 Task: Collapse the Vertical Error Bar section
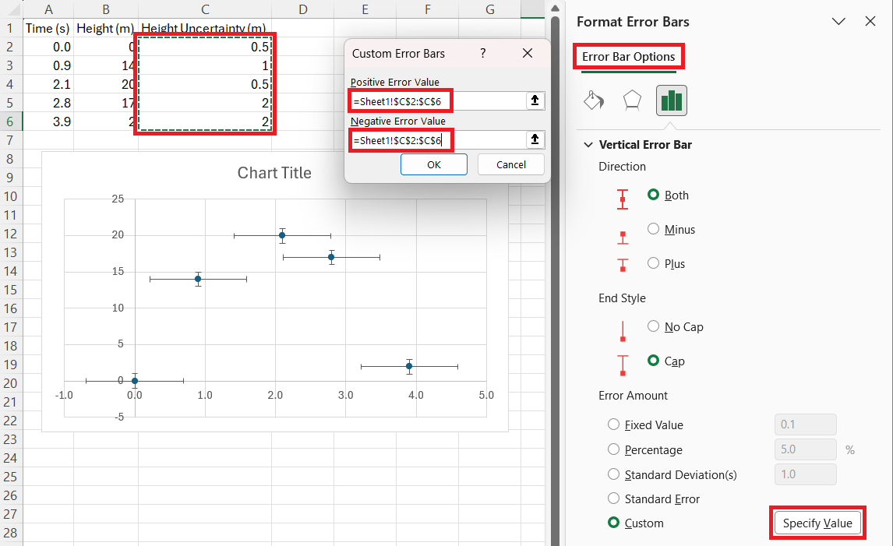pyautogui.click(x=588, y=145)
